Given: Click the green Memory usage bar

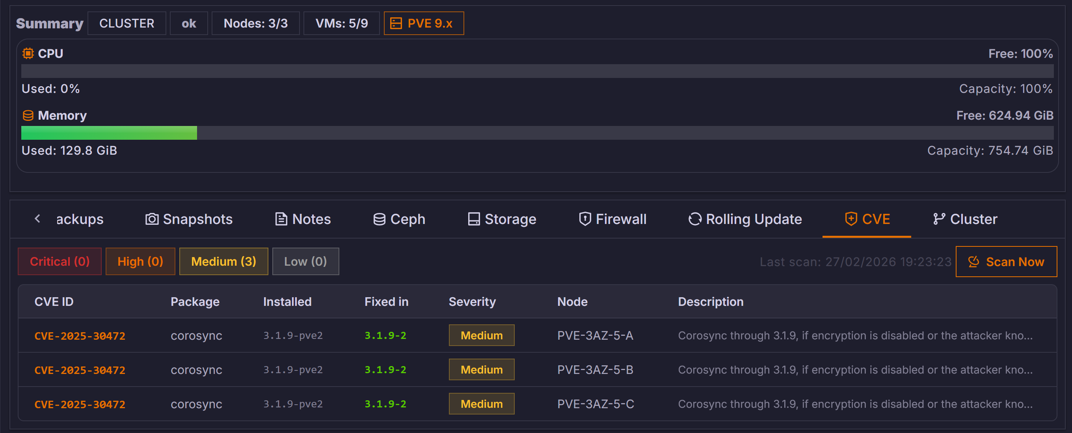Looking at the screenshot, I should click(x=108, y=133).
